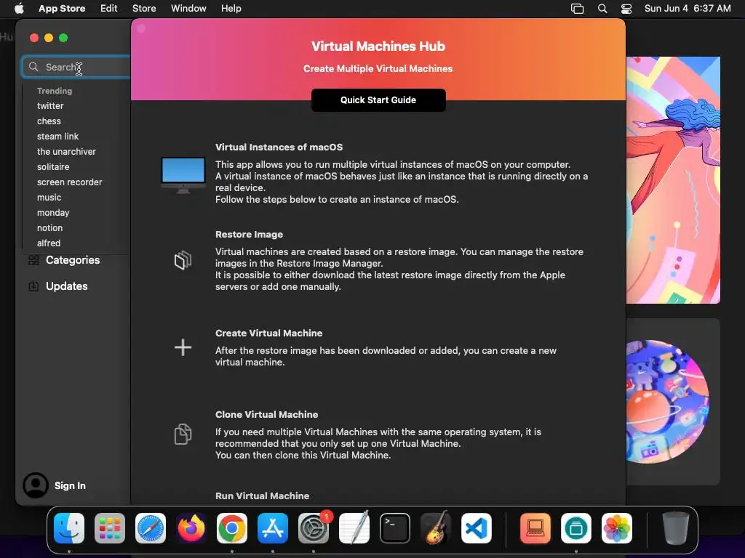Select trending search 'solitaire'
The image size is (745, 558).
[53, 166]
